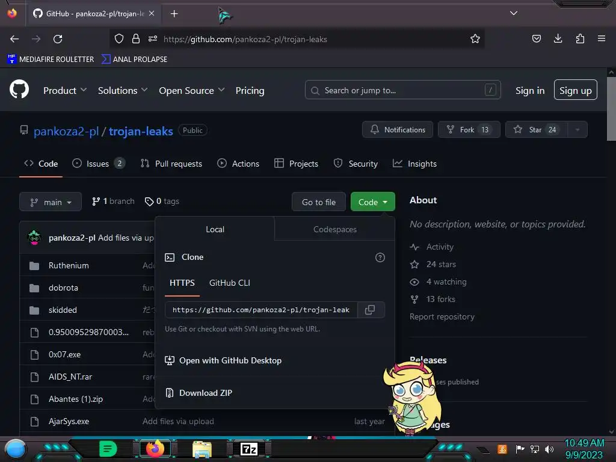Expand the Product menu
Screen dimensions: 616x462
[65, 90]
